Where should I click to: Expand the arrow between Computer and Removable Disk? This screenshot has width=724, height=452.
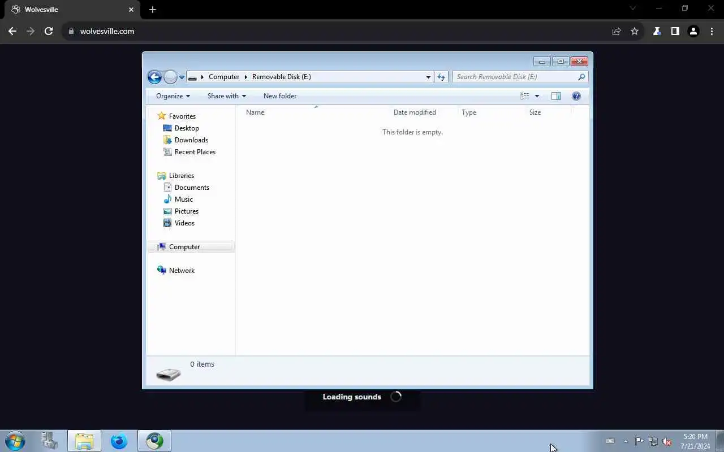246,77
